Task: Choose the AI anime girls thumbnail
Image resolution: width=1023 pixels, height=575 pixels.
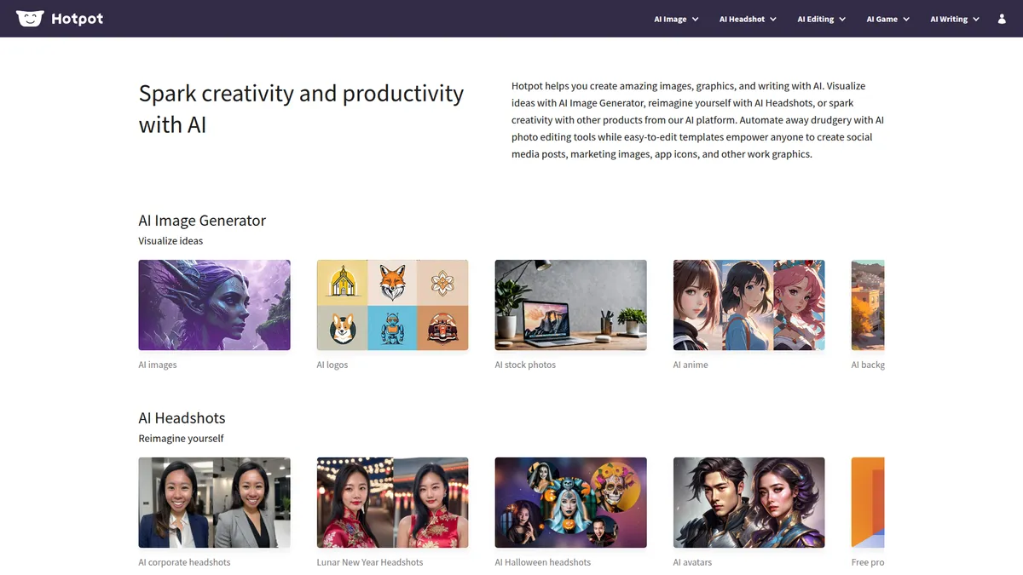Action: tap(748, 305)
